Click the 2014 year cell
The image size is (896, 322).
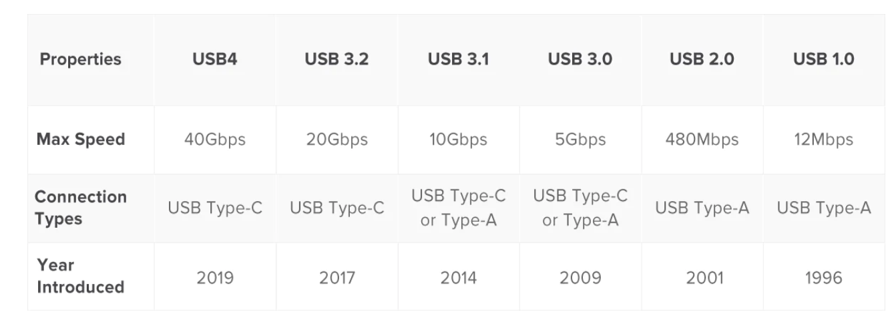coord(458,277)
